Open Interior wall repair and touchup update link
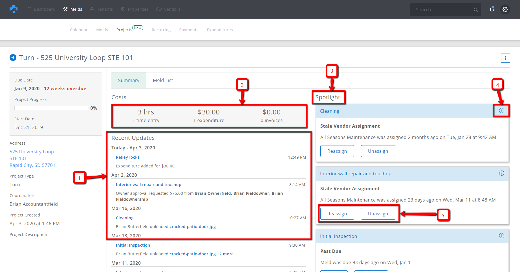This screenshot has width=520, height=272. tap(148, 185)
